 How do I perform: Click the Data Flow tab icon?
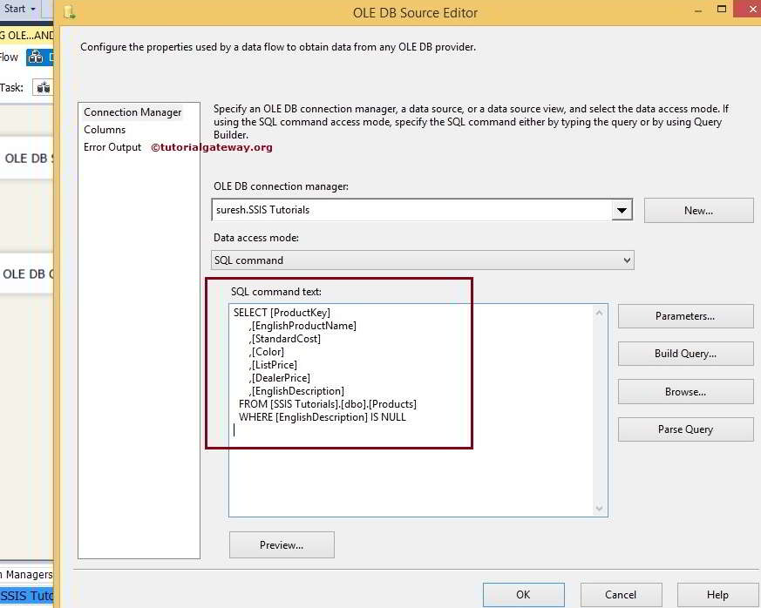pos(36,57)
